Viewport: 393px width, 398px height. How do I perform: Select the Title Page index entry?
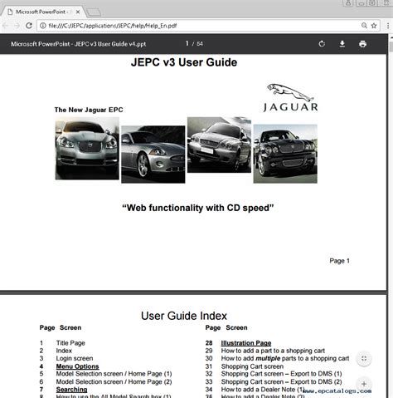coord(70,343)
